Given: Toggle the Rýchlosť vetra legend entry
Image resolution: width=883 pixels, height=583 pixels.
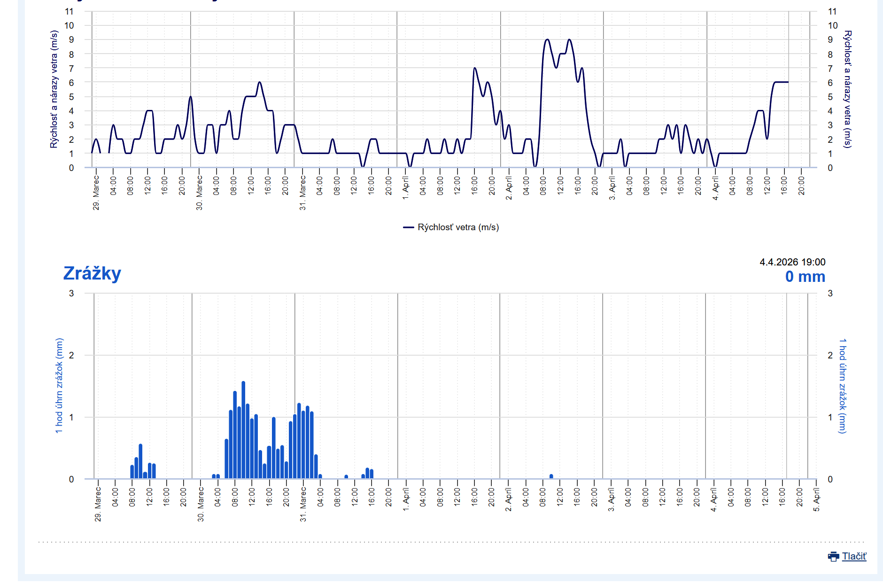Looking at the screenshot, I should (458, 227).
